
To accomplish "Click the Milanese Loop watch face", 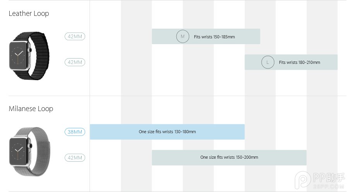I will pyautogui.click(x=19, y=151).
